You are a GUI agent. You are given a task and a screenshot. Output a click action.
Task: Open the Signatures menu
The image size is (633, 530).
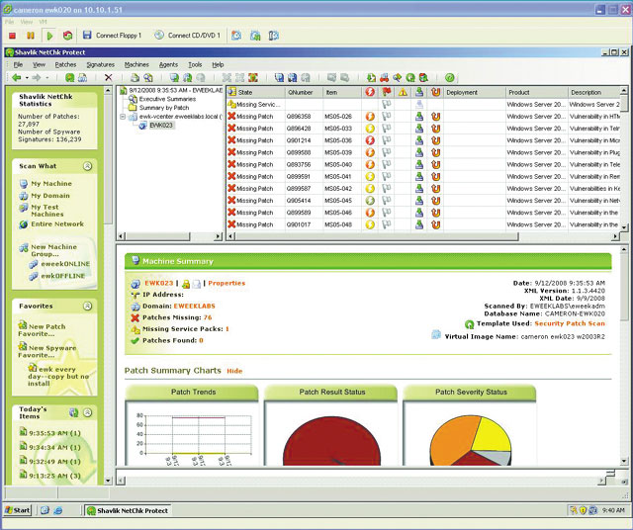[101, 64]
